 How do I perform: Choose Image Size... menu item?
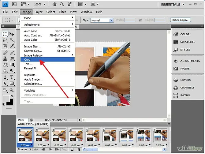[48, 47]
